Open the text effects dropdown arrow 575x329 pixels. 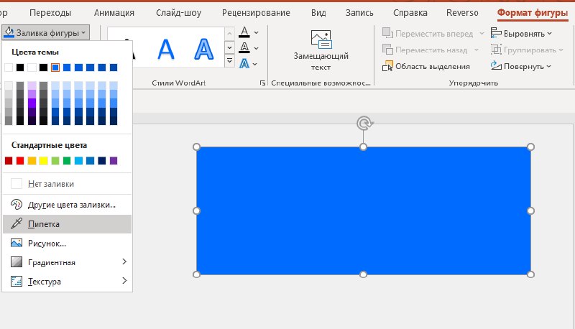[255, 64]
